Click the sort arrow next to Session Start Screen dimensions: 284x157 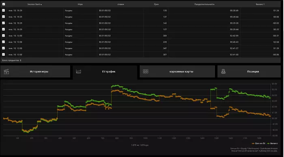tap(41, 4)
